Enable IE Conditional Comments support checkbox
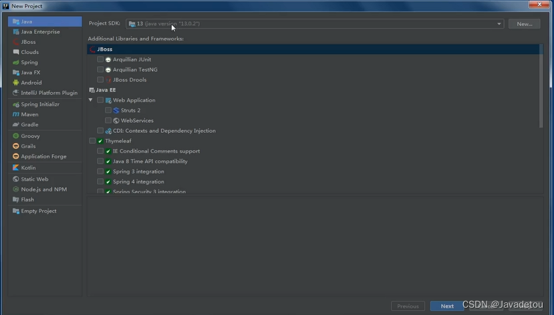This screenshot has width=554, height=315. pyautogui.click(x=100, y=151)
